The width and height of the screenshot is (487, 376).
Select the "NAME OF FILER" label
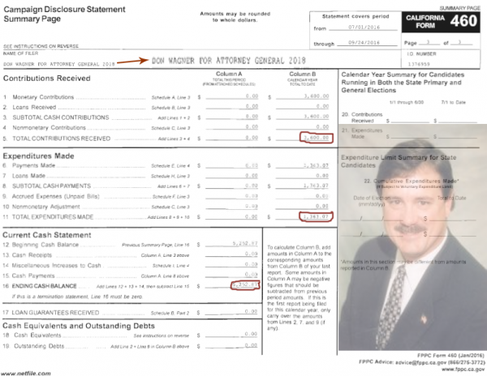click(20, 53)
